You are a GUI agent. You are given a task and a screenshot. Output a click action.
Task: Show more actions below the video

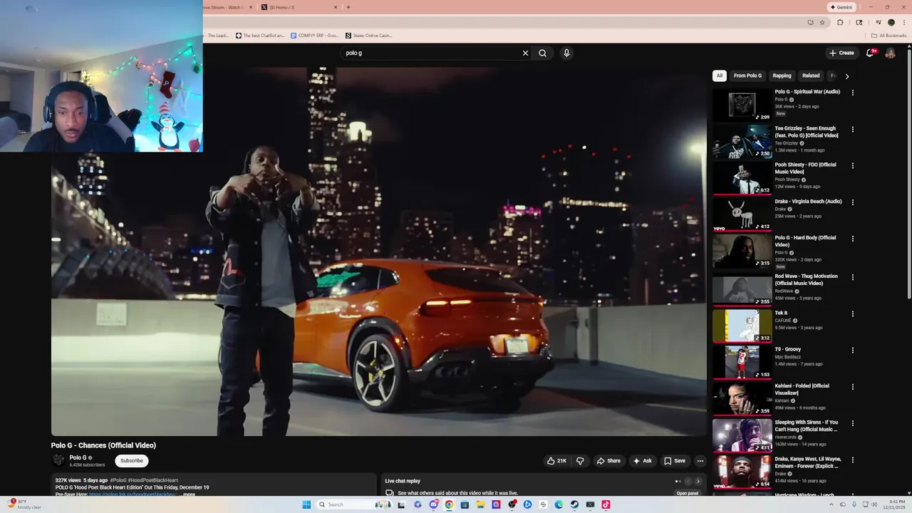coord(700,461)
